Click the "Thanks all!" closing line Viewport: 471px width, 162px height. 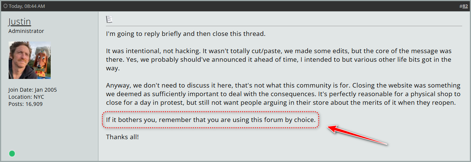point(122,137)
